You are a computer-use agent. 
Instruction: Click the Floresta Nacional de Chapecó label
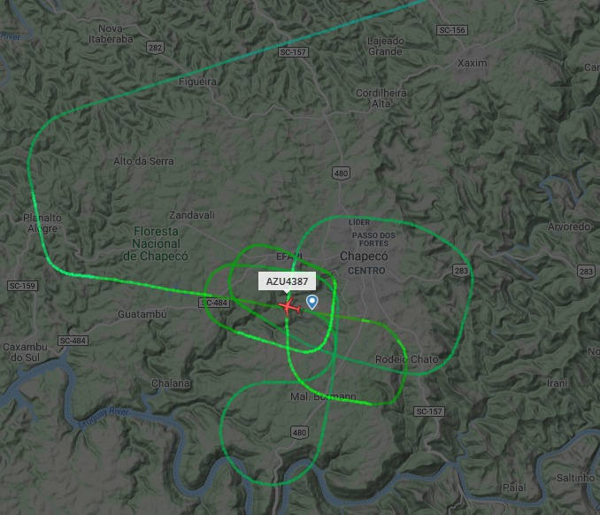tap(156, 243)
